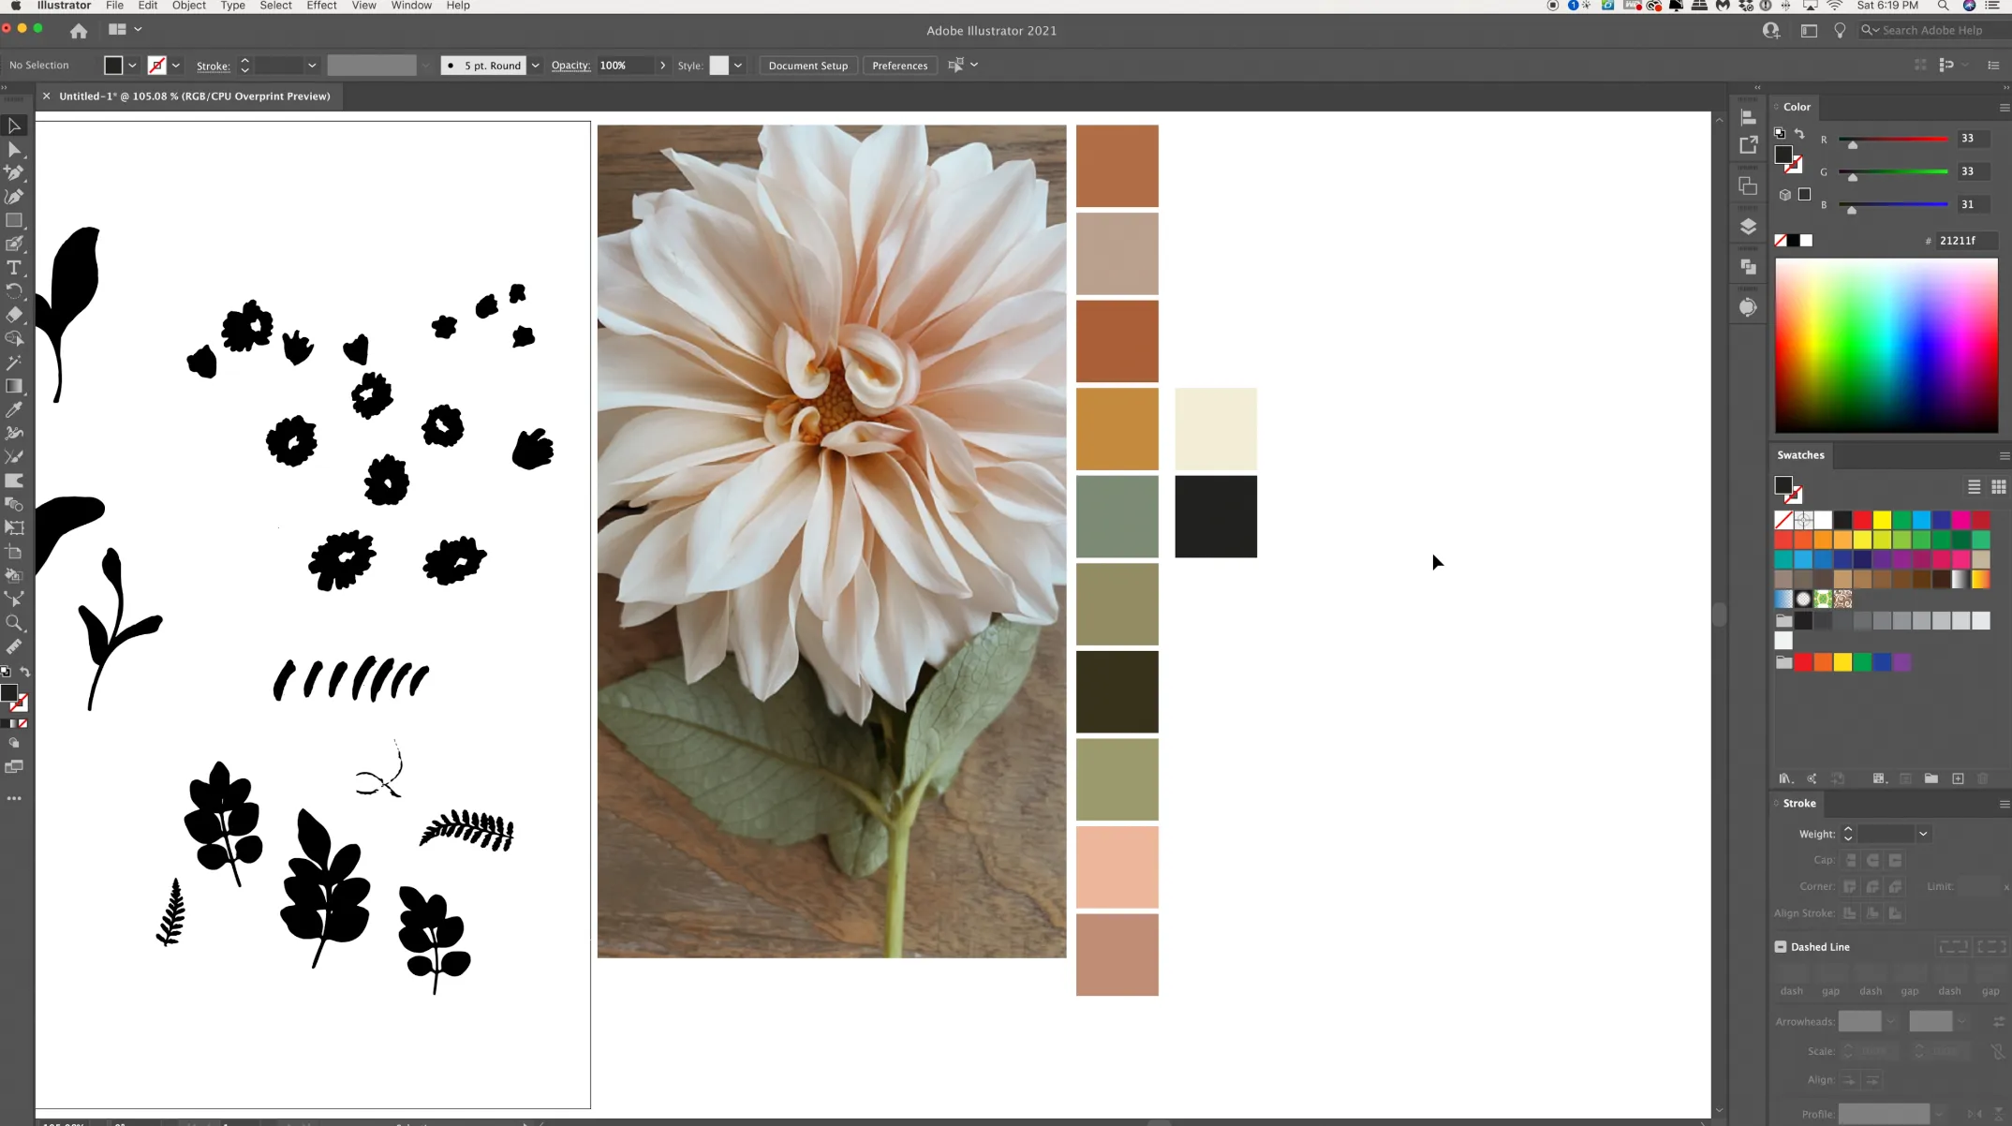Select the Eraser tool
Screen dimensions: 2012x1126
pyautogui.click(x=14, y=315)
